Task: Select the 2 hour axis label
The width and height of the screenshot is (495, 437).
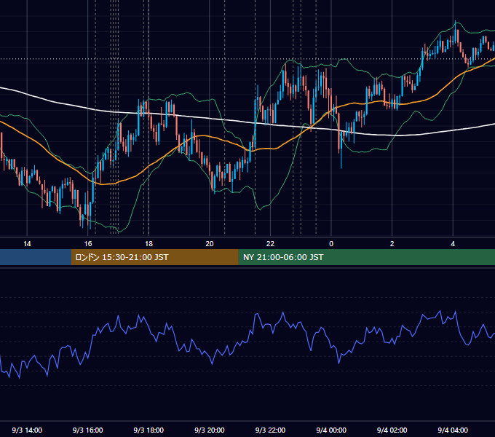Action: pos(392,244)
